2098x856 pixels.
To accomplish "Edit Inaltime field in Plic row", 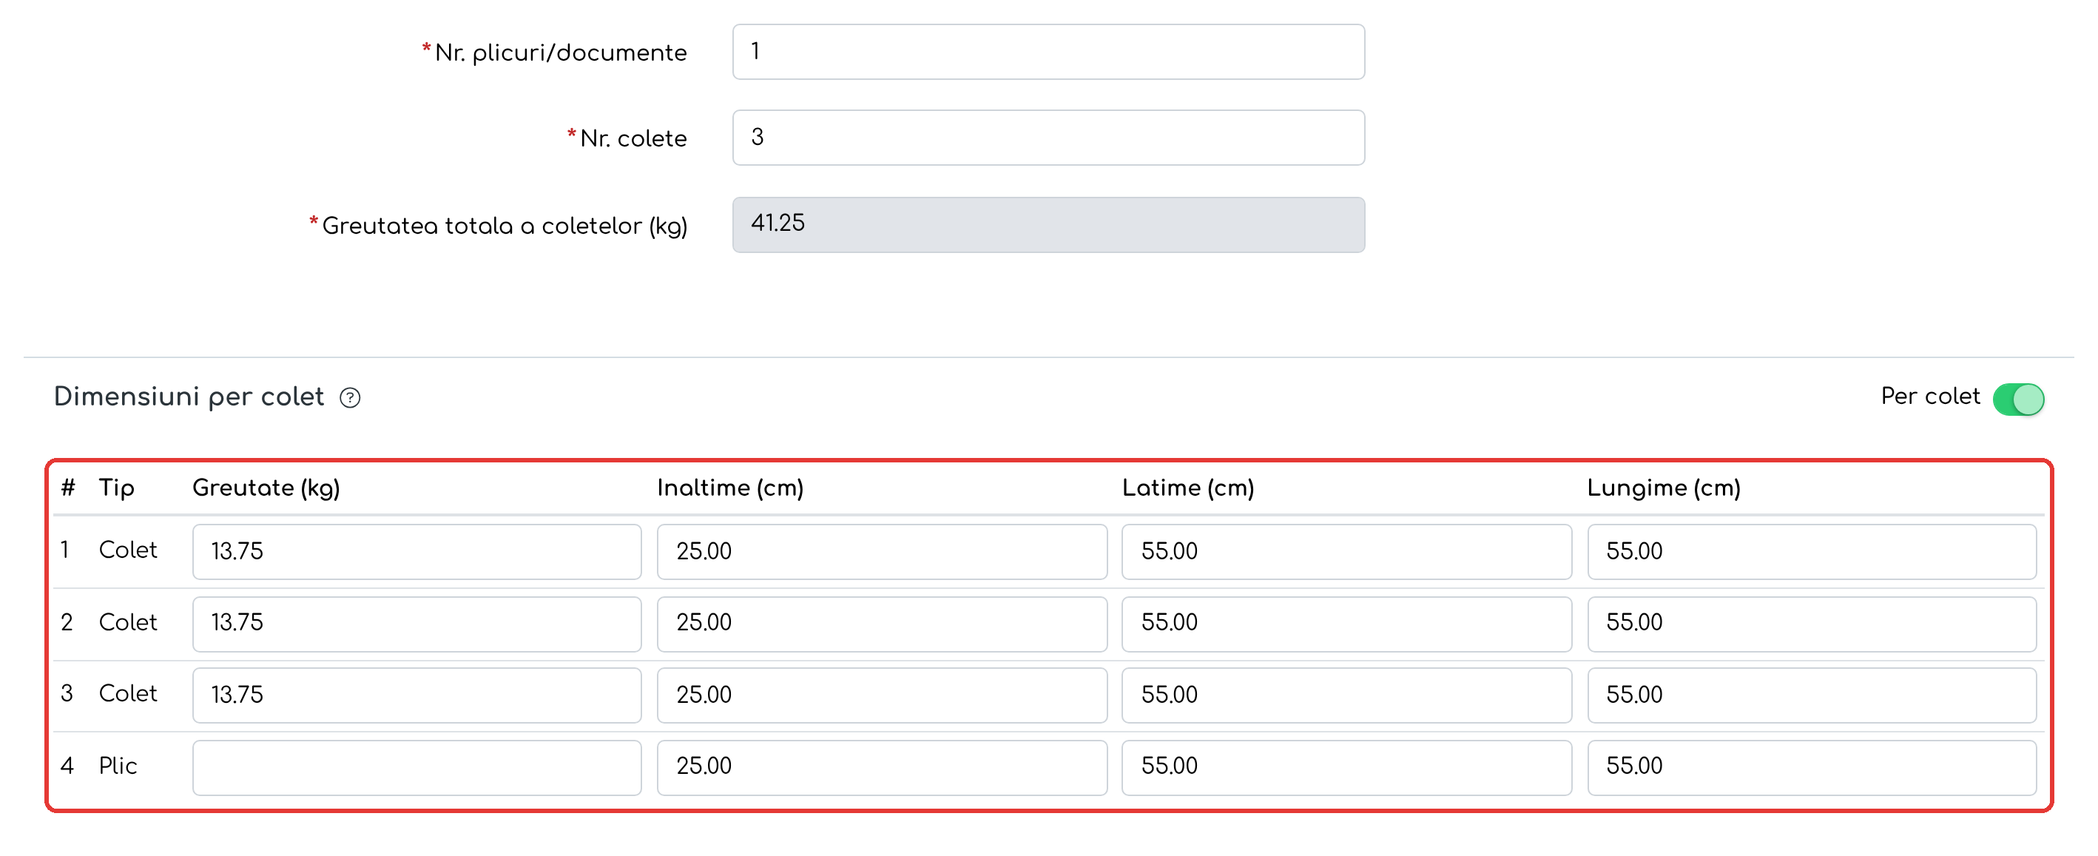I will pyautogui.click(x=882, y=767).
